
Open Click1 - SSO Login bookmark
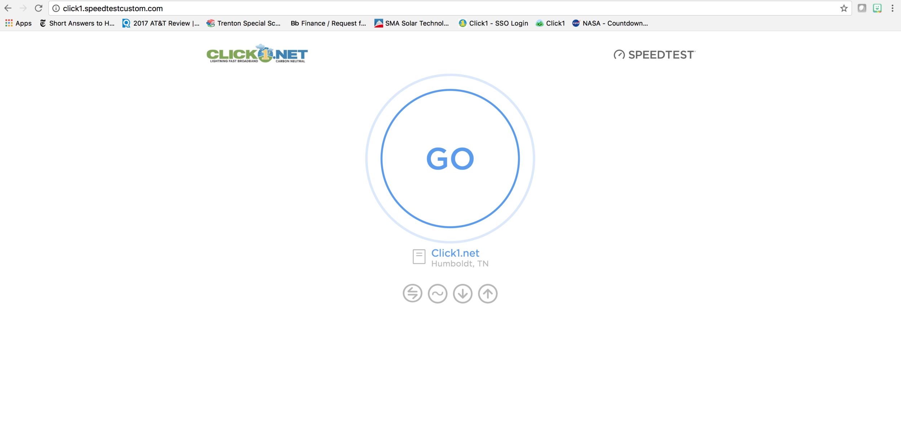pyautogui.click(x=493, y=23)
